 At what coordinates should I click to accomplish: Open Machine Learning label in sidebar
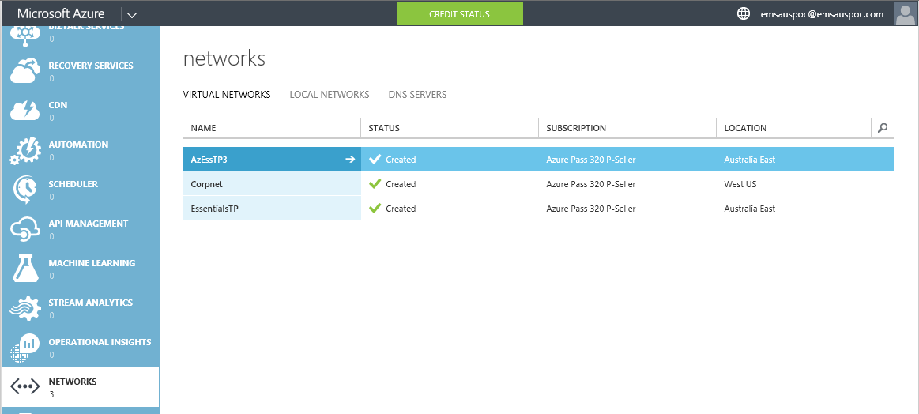tap(92, 263)
